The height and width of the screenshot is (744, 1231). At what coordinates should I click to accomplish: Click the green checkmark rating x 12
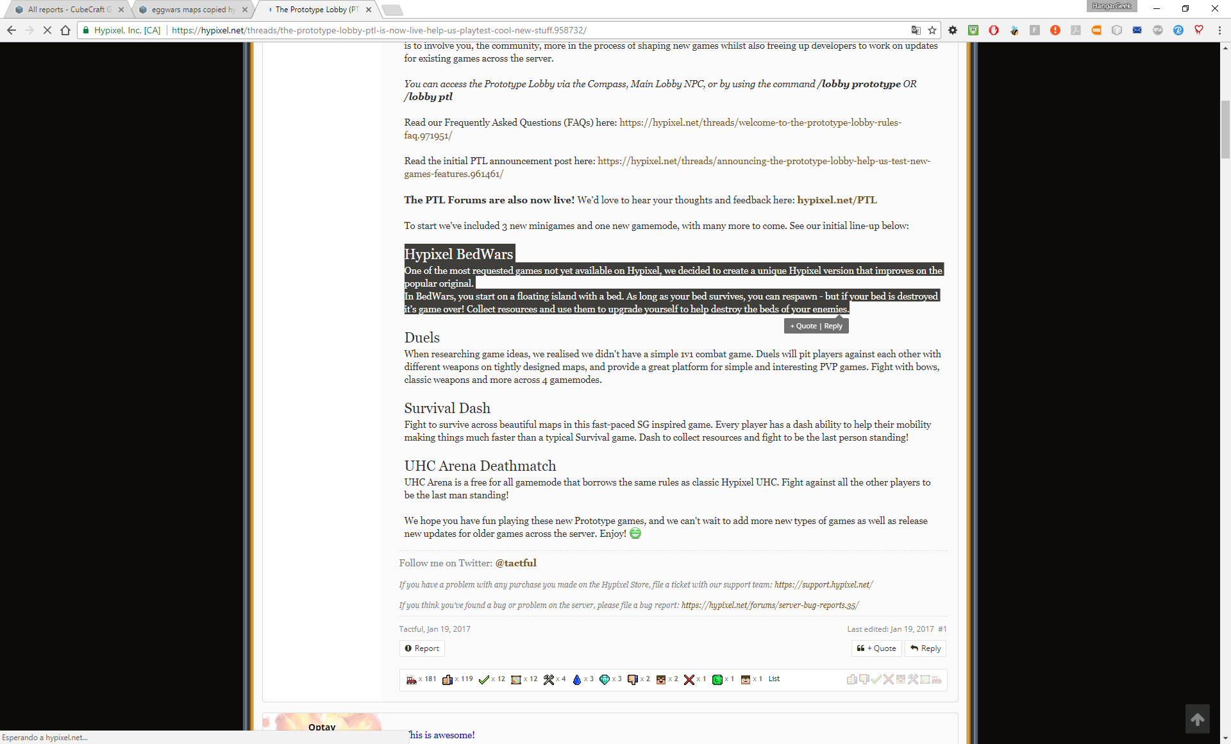(484, 679)
